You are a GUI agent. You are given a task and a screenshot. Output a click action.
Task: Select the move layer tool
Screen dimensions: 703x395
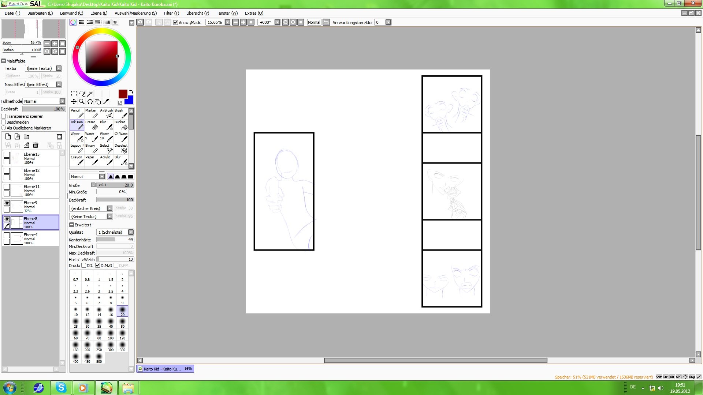coord(74,102)
